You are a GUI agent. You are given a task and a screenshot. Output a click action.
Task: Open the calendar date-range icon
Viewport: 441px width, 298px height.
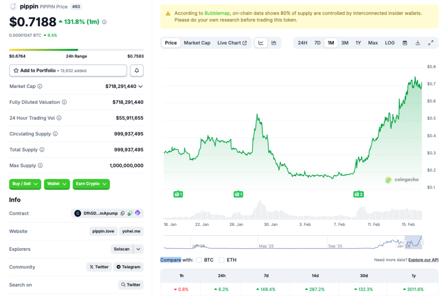404,43
